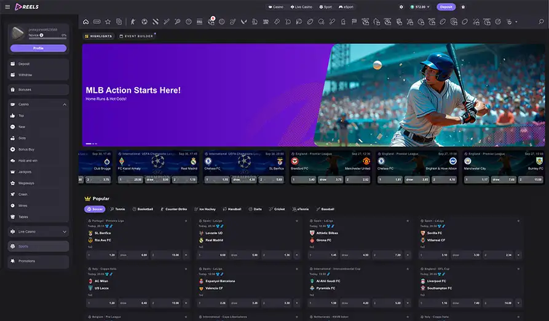Select the tennis racket icon in sports bar
This screenshot has width=549, height=321.
(x=178, y=21)
